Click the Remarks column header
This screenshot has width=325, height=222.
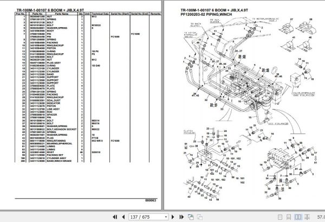tap(155, 14)
